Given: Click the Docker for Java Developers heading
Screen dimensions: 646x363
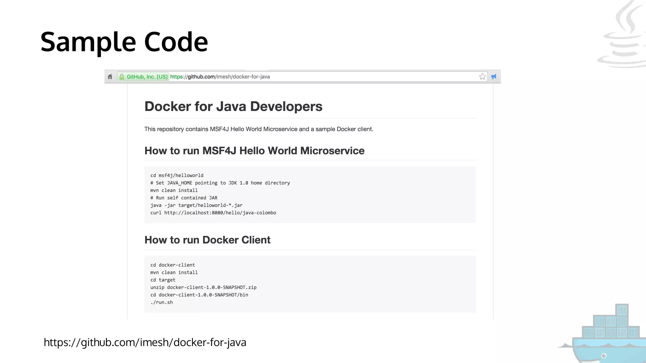Looking at the screenshot, I should pyautogui.click(x=233, y=107).
